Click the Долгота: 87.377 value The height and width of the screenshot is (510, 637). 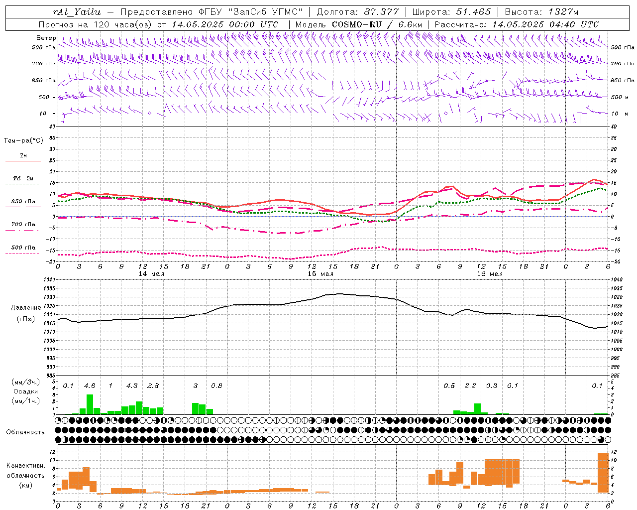tap(357, 12)
